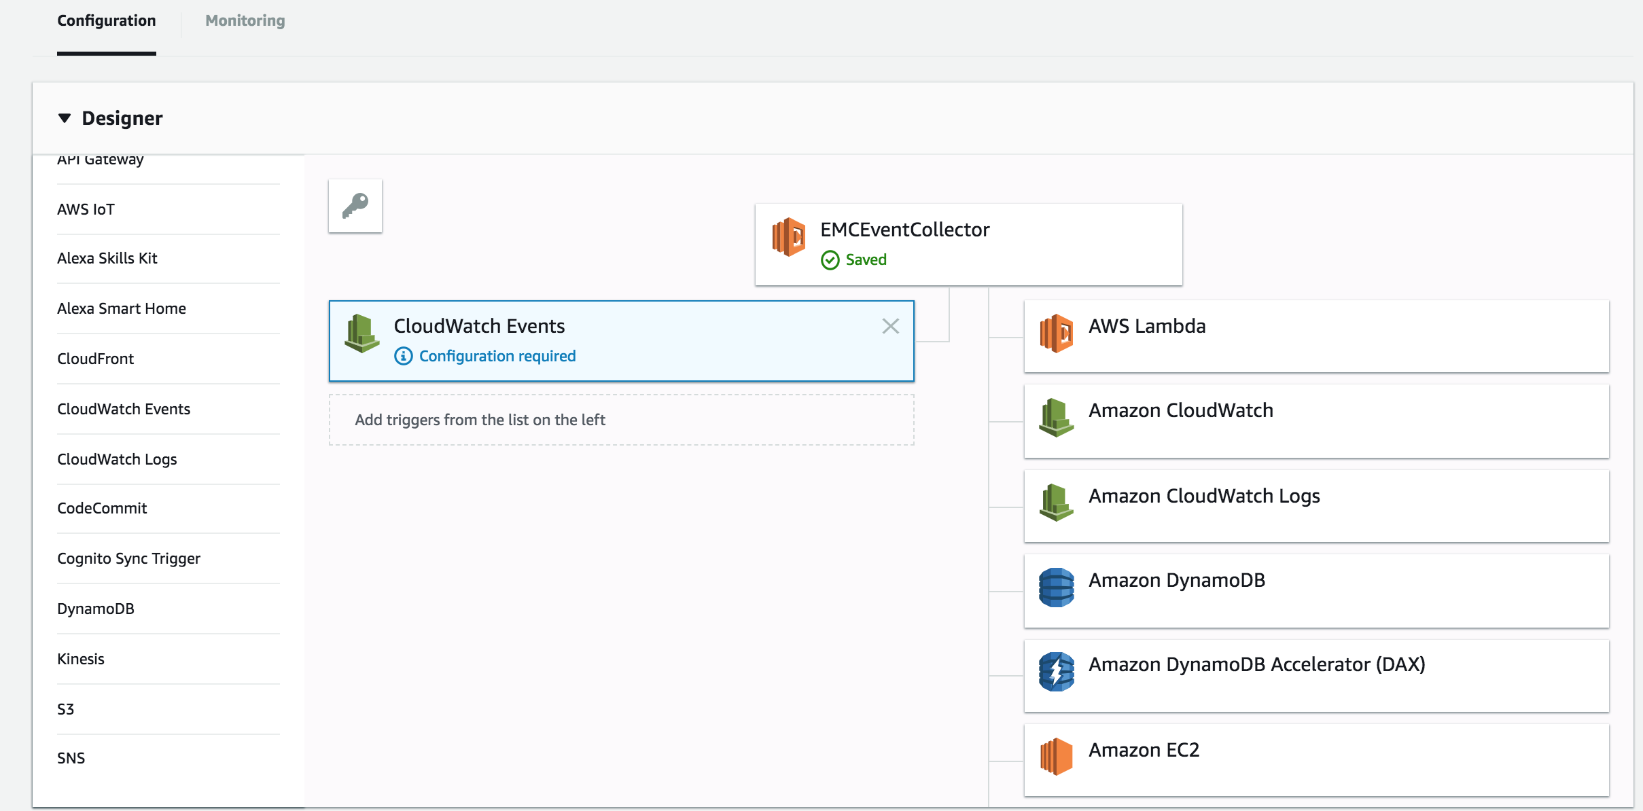This screenshot has height=811, width=1643.
Task: Click the Configuration required link
Action: click(497, 356)
